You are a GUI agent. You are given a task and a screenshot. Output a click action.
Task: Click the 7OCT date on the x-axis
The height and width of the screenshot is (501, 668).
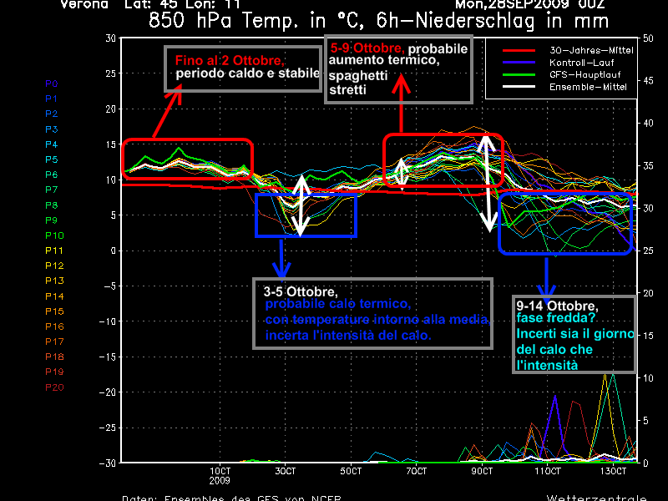(x=417, y=472)
